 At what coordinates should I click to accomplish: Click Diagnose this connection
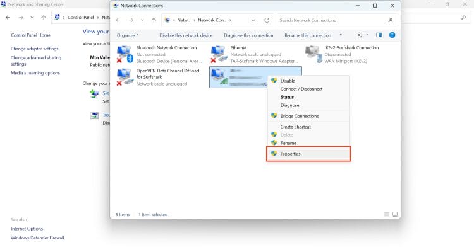click(x=248, y=35)
